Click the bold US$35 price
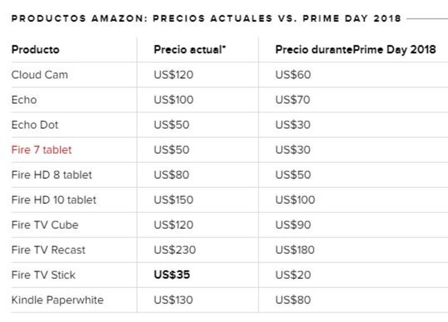 171,275
